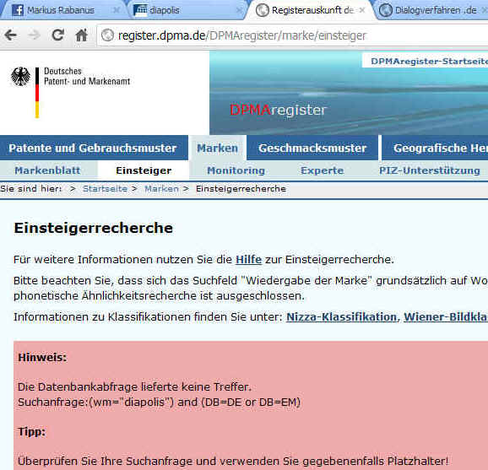Screen dimensions: 488x470
Task: Click the globe site info icon
Action: click(108, 35)
